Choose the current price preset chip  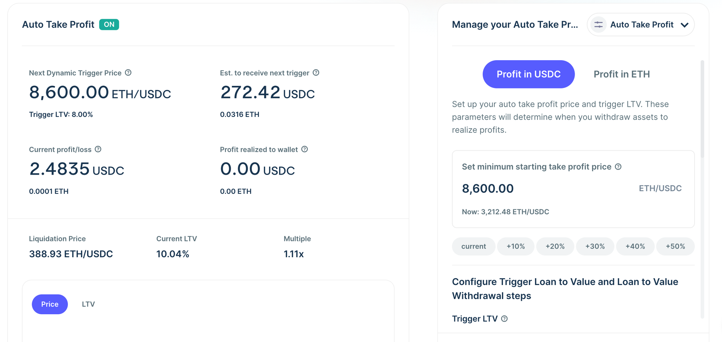[474, 246]
